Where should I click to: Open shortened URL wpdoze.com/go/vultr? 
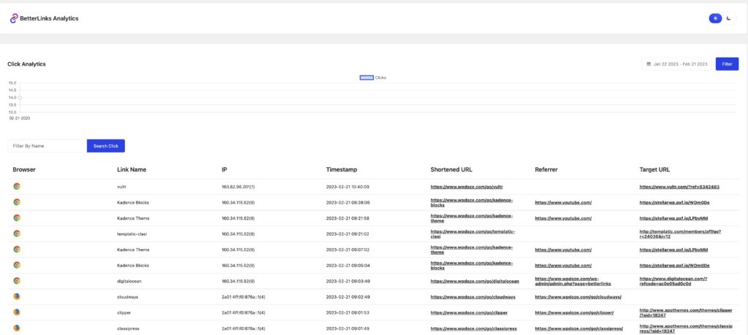(467, 187)
